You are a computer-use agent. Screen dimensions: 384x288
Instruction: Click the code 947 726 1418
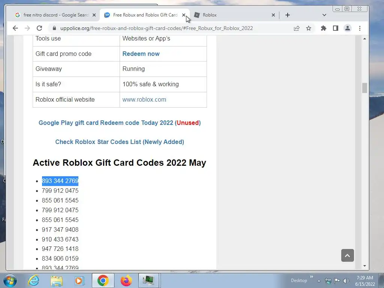[60, 249]
